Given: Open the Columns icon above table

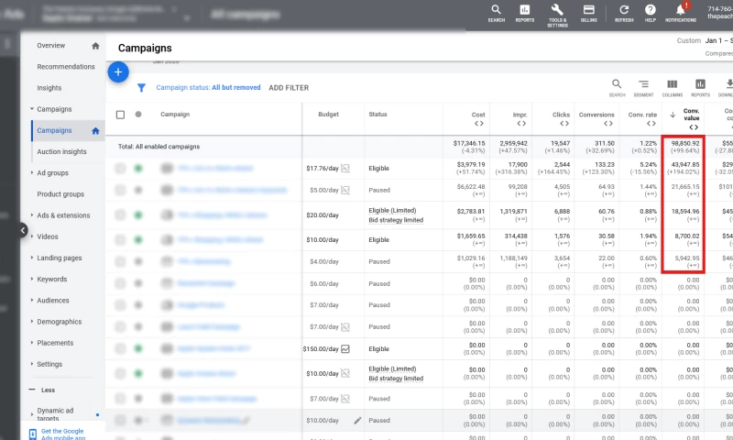Looking at the screenshot, I should (672, 86).
